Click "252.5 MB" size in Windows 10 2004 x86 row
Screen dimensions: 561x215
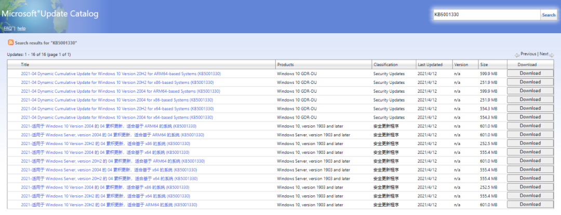489,187
